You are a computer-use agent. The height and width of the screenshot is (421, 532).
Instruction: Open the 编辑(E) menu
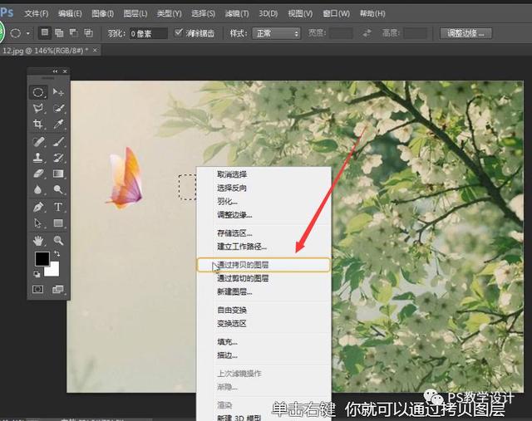pyautogui.click(x=70, y=13)
